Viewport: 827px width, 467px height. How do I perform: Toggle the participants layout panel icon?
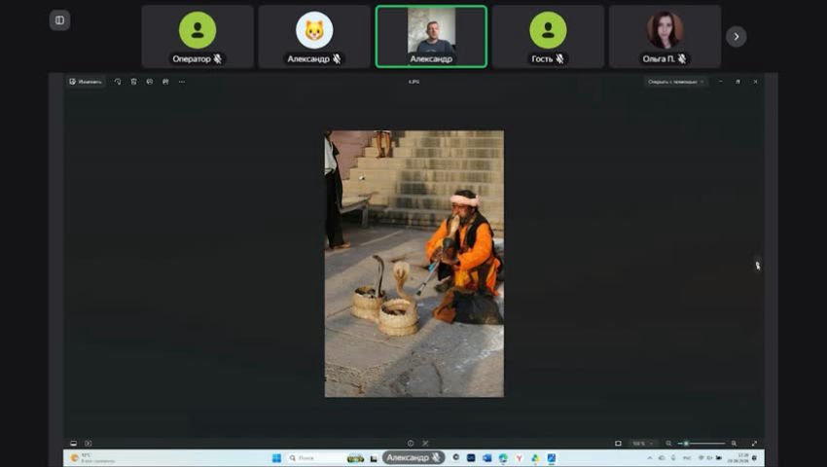(59, 20)
